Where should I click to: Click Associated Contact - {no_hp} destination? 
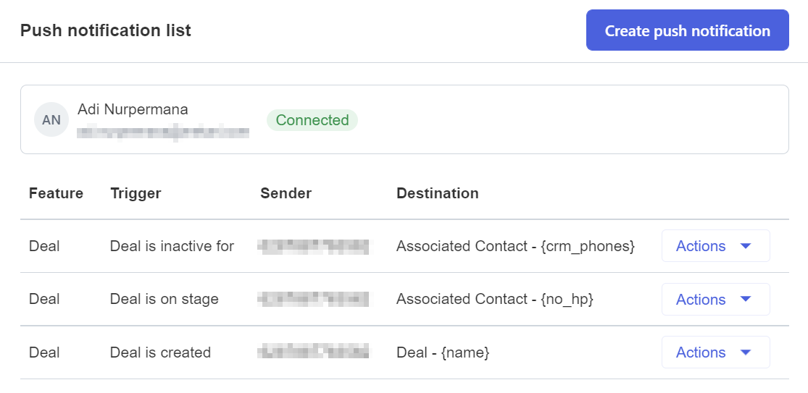[x=495, y=300]
